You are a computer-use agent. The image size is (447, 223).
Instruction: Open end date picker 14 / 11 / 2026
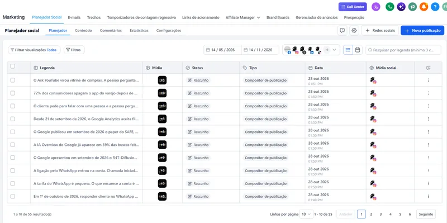pos(260,50)
